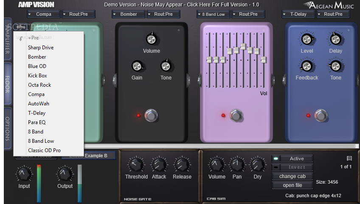360x204 pixels.
Task: Turn the Bomber pedal Volume knob
Action: [151, 39]
